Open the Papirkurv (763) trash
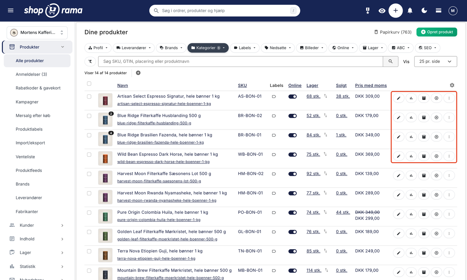This screenshot has height=280, width=467. pos(393,32)
